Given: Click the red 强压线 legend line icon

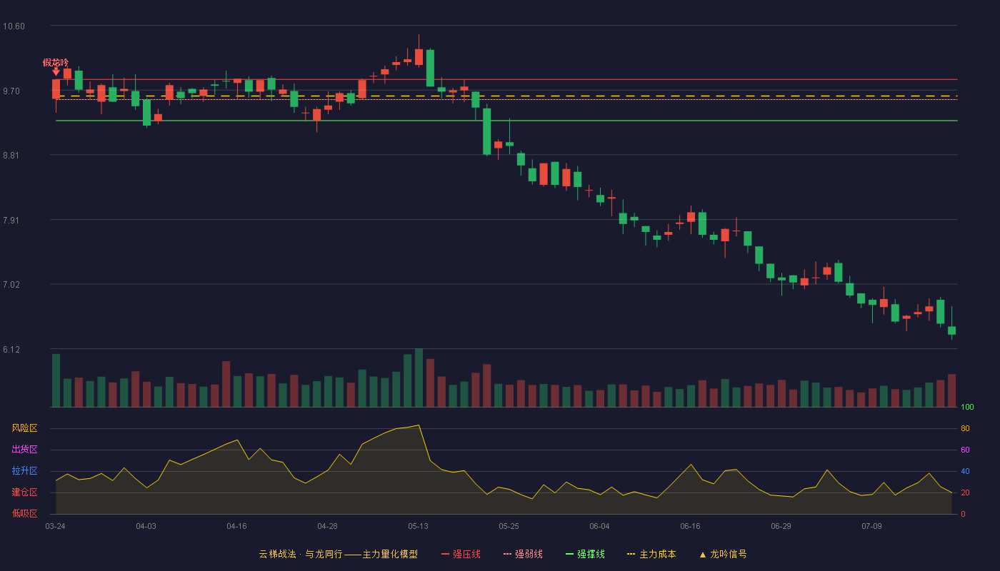Looking at the screenshot, I should point(445,554).
